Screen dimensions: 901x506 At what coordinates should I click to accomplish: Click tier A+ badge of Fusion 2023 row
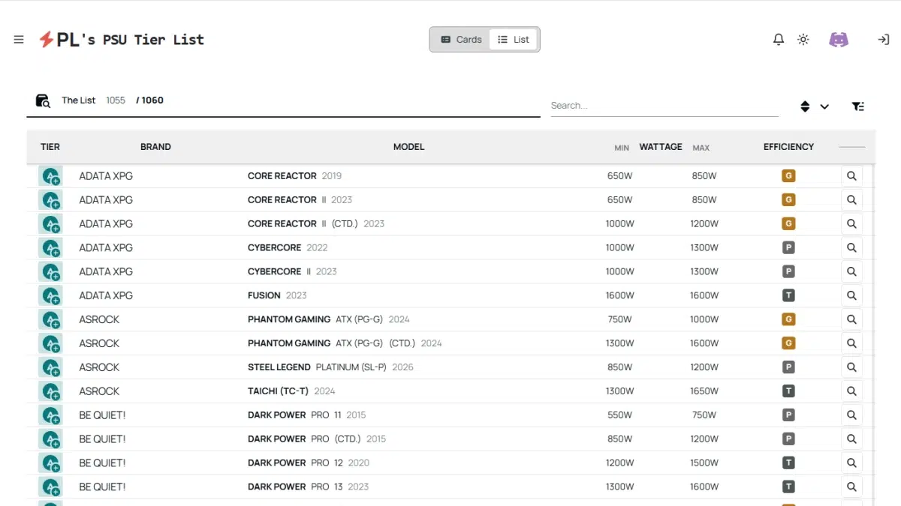pos(51,295)
